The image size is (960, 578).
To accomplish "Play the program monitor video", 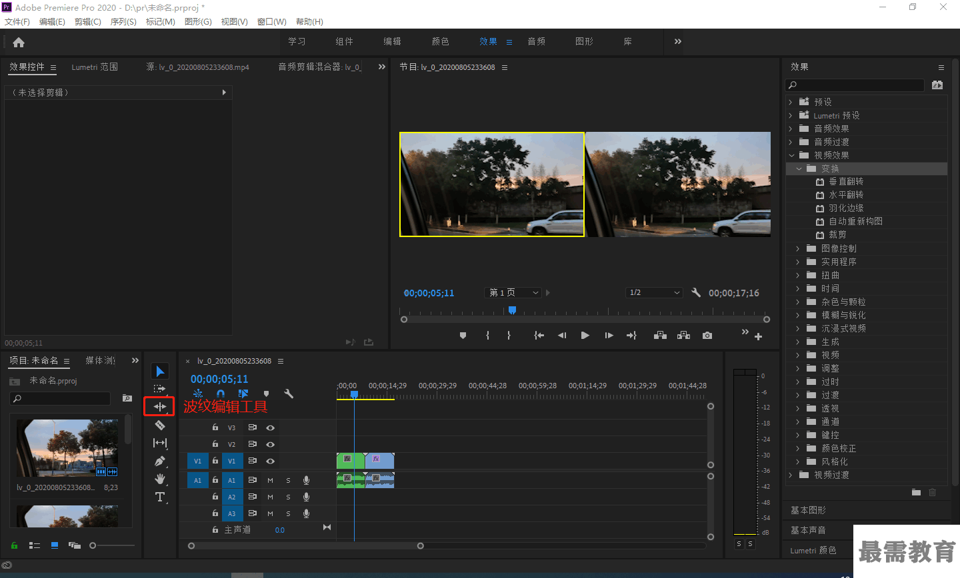I will point(585,336).
